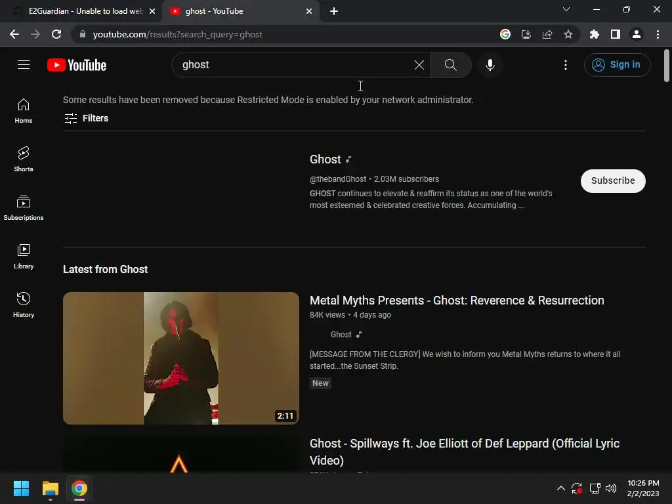Screen dimensions: 672x504
Task: Open Chrome profile avatar icon
Action: 637,34
